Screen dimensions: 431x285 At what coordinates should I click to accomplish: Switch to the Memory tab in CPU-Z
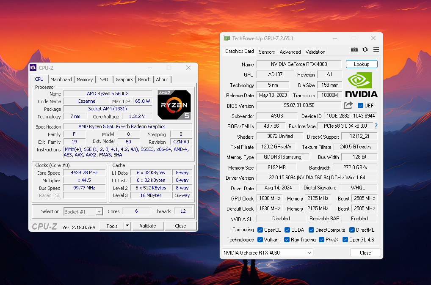(x=85, y=79)
